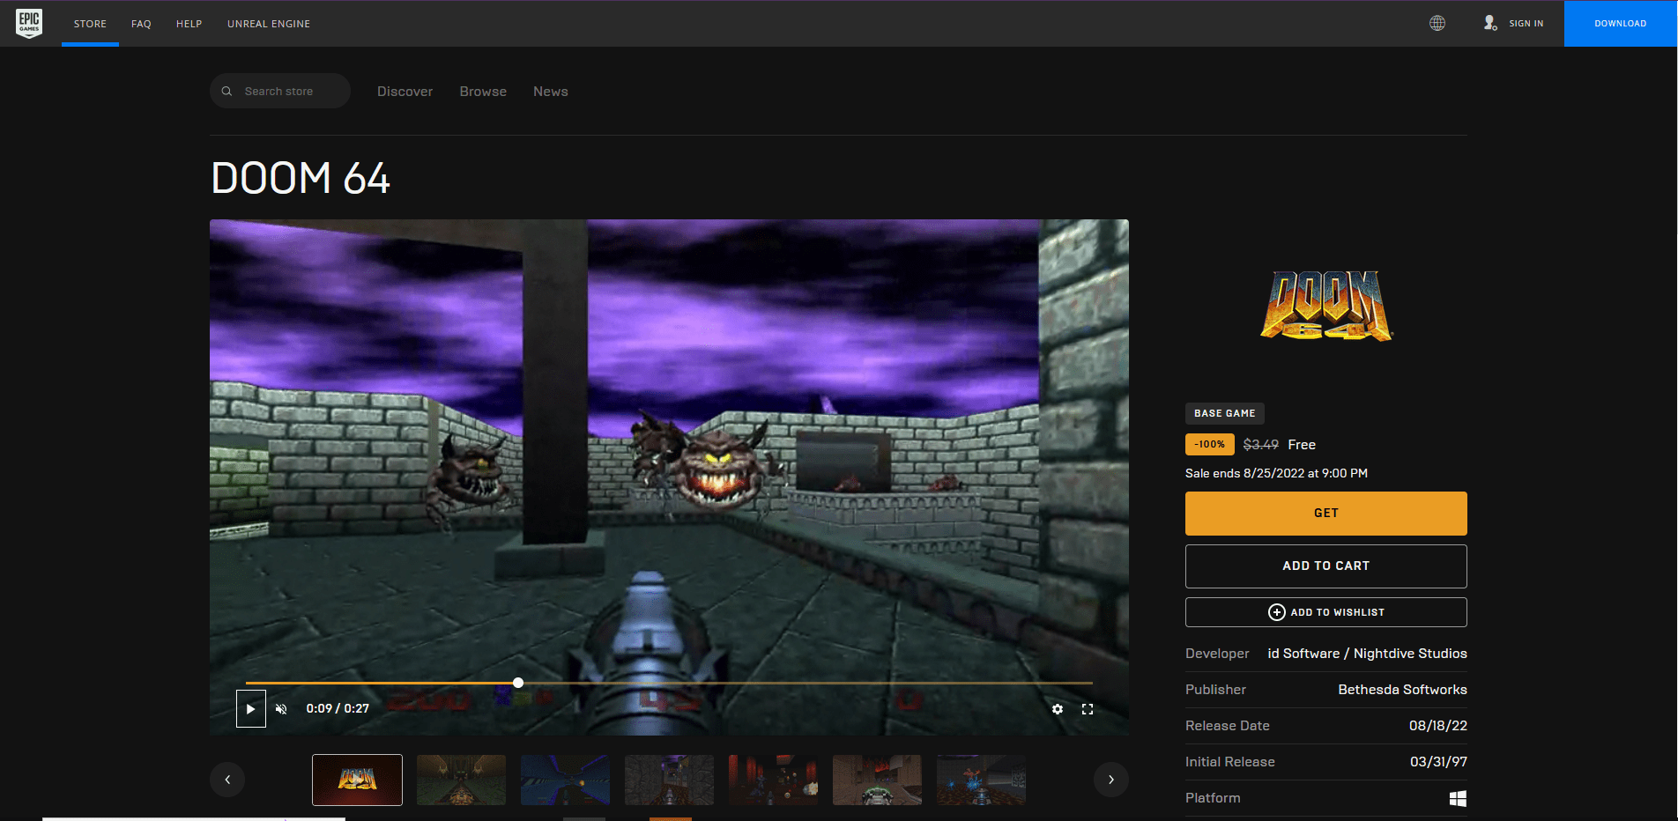Image resolution: width=1678 pixels, height=821 pixels.
Task: Open the Help page
Action: tap(189, 24)
